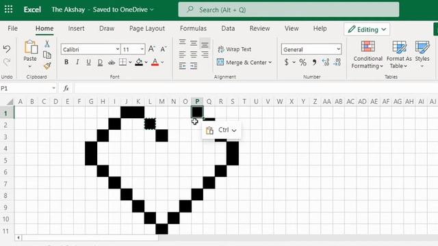Click the Name Box showing P1

[28, 88]
